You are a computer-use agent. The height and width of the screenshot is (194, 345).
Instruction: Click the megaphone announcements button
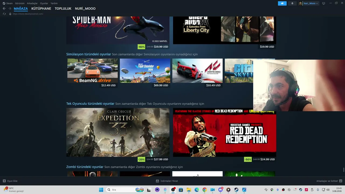tap(282, 3)
